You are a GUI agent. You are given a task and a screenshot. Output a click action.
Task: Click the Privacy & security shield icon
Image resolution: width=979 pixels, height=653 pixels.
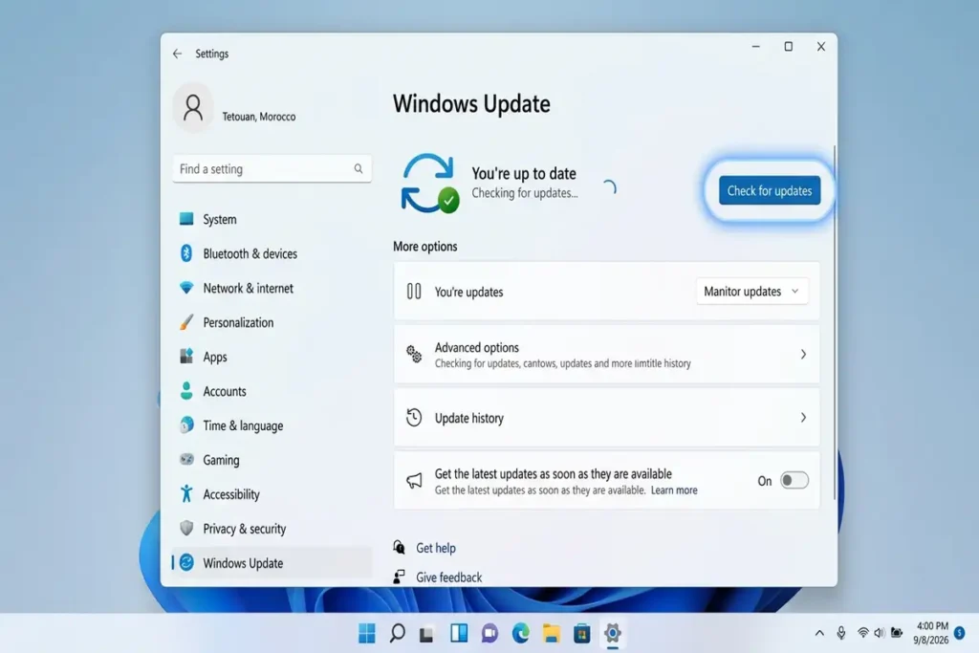coord(186,528)
